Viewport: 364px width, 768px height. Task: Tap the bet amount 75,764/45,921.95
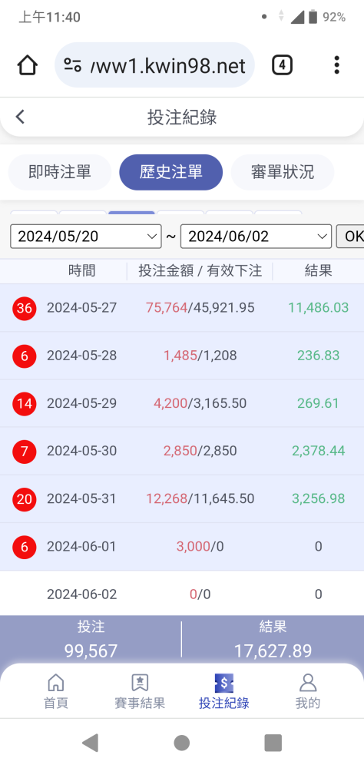200,308
